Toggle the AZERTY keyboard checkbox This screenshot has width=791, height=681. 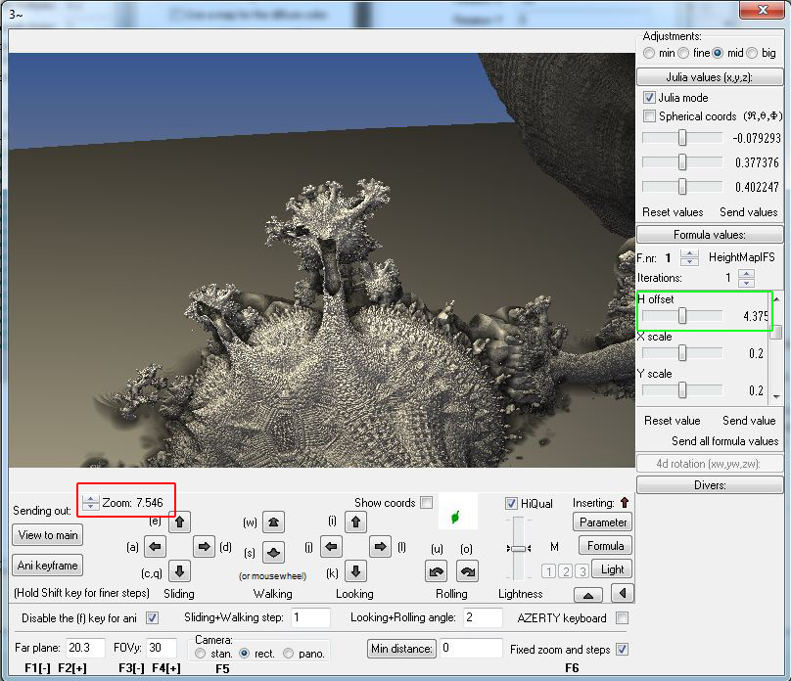point(623,618)
